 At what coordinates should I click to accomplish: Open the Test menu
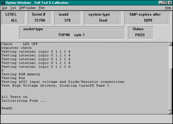click(13, 8)
